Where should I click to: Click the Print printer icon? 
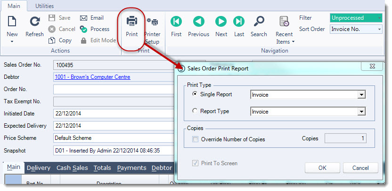point(132,21)
